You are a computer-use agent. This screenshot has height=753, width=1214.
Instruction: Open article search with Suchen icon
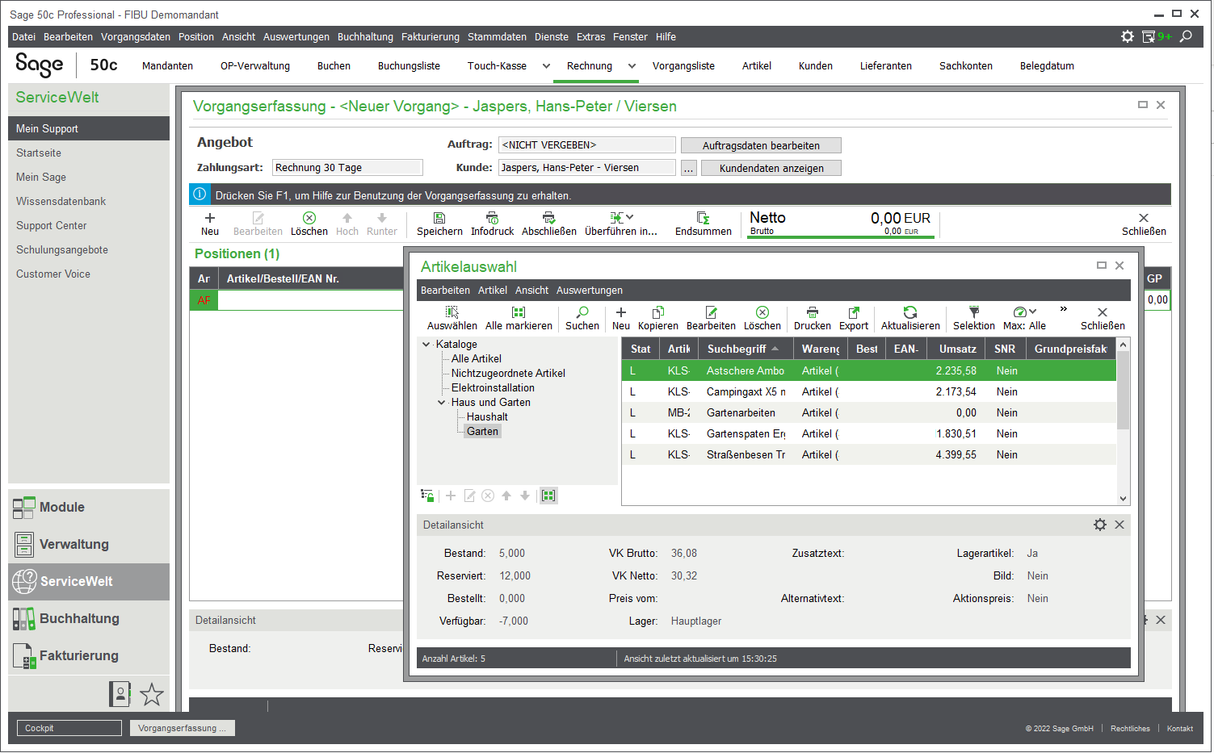[x=582, y=313]
